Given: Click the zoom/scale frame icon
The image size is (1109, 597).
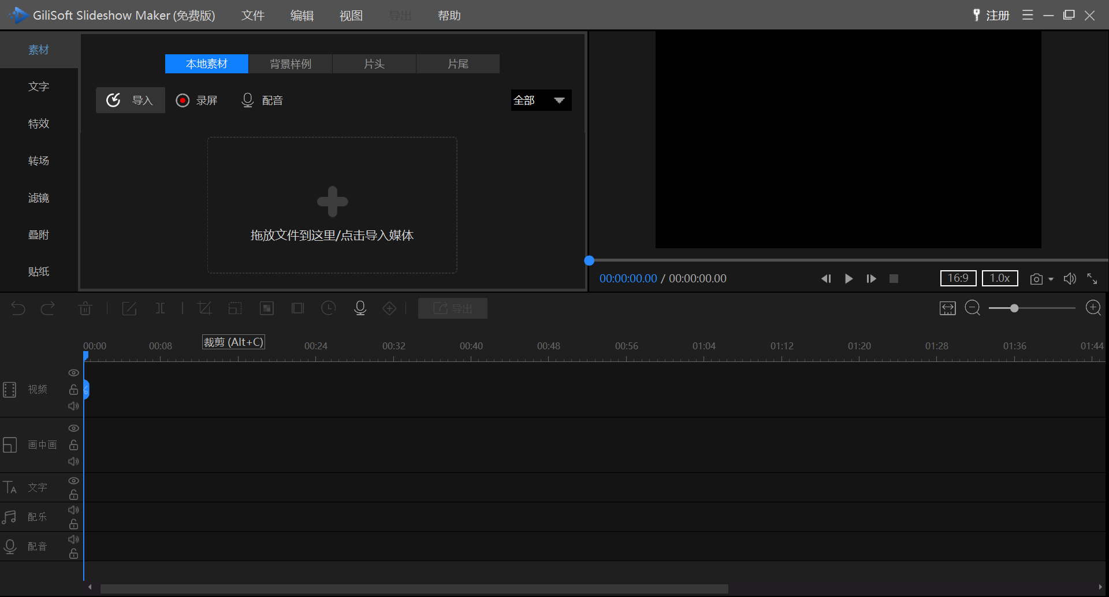Looking at the screenshot, I should [x=235, y=308].
